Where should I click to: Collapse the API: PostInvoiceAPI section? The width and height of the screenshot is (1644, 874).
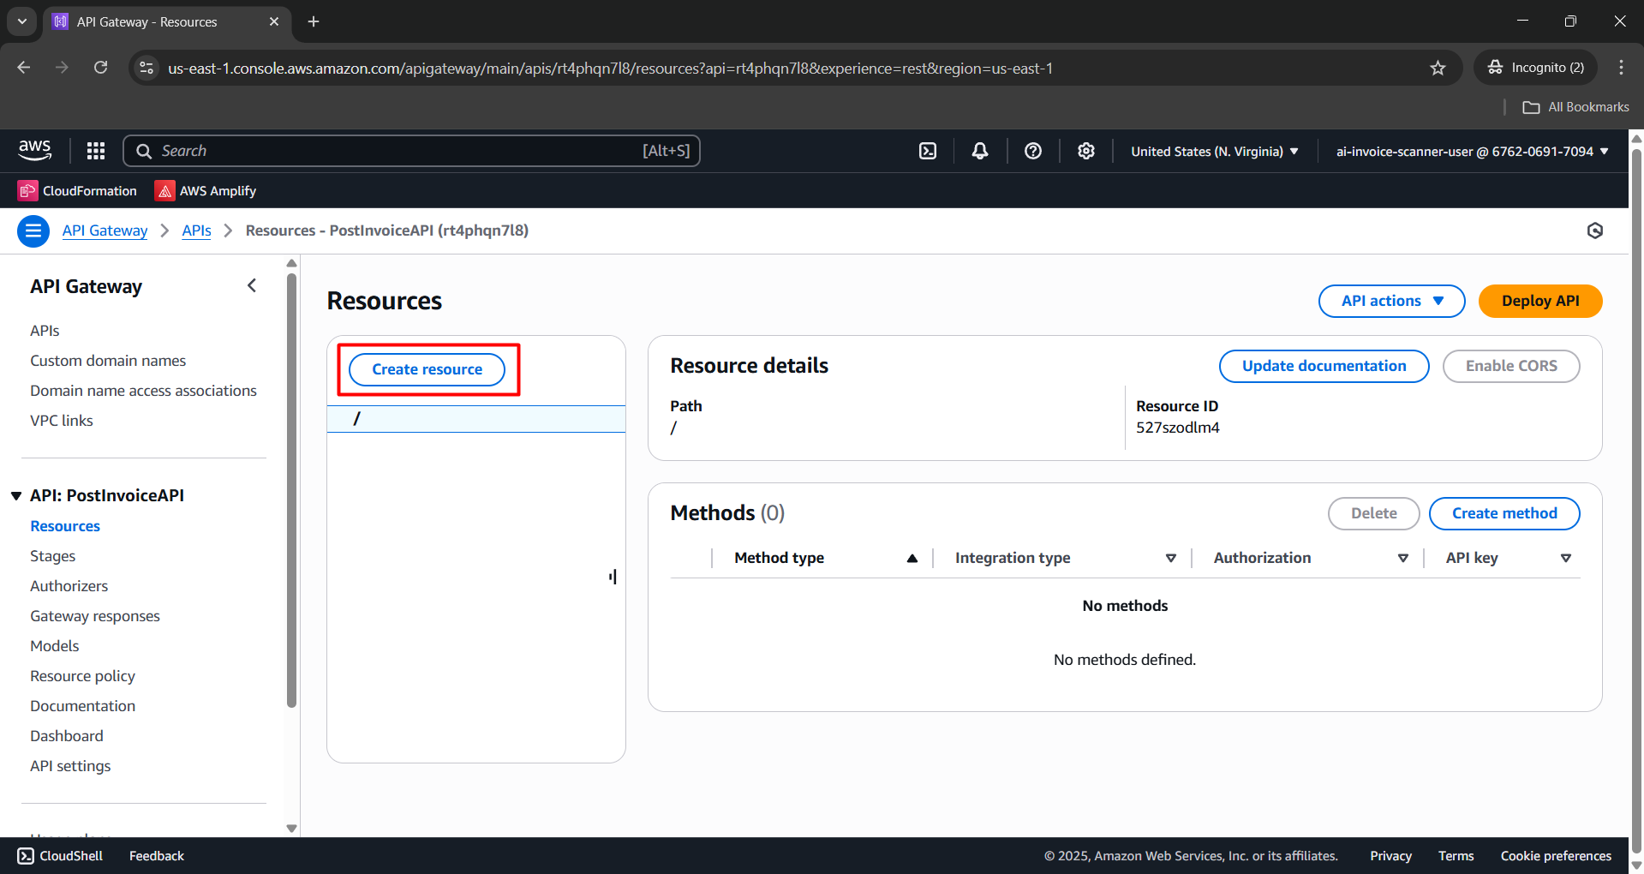point(15,494)
